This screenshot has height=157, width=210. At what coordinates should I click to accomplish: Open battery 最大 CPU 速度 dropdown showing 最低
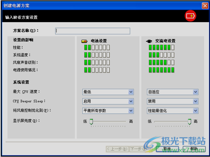108,92
